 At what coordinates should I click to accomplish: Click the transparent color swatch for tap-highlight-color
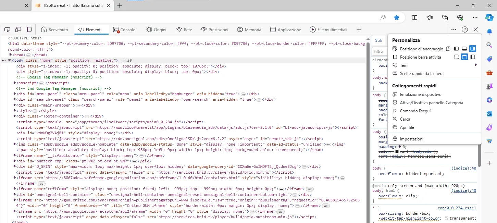pos(446,218)
